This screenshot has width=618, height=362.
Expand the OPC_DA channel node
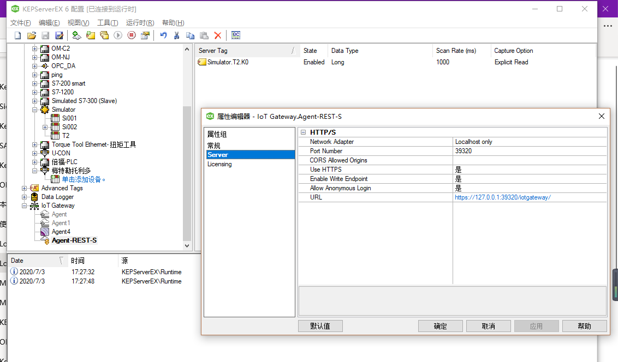(35, 66)
